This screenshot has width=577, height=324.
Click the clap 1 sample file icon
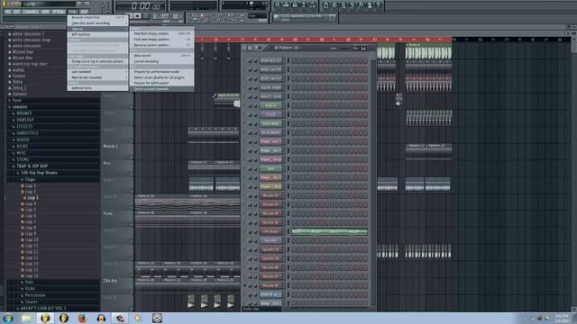pyautogui.click(x=22, y=186)
